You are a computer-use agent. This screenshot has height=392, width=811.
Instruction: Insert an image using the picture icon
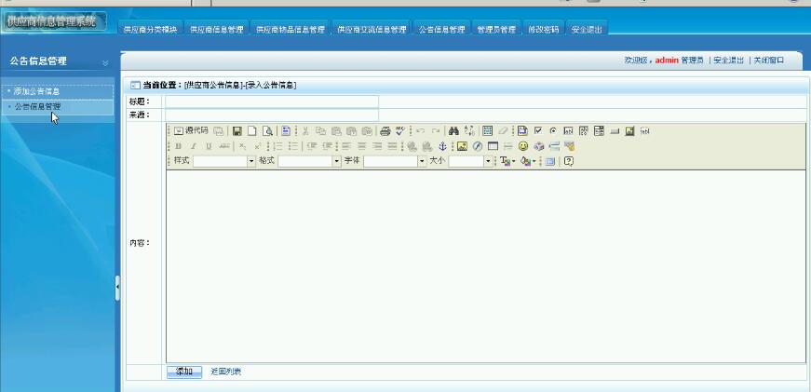(x=463, y=146)
